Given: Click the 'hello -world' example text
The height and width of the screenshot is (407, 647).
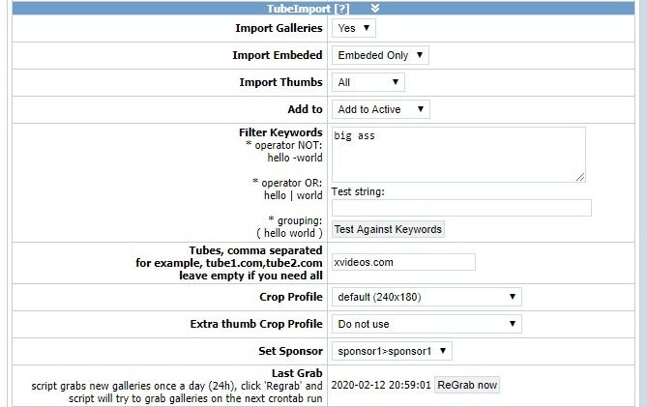Looking at the screenshot, I should pyautogui.click(x=295, y=158).
